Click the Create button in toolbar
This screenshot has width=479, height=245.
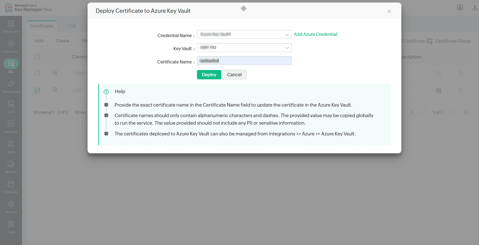coord(63,41)
